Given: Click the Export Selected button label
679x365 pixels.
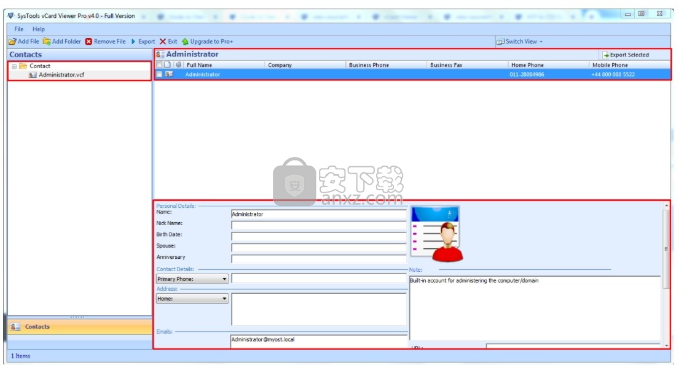Looking at the screenshot, I should coord(629,55).
